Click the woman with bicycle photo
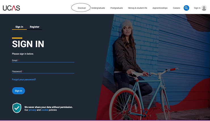Image resolution: width=210 pixels, height=121 pixels. [x=153, y=67]
